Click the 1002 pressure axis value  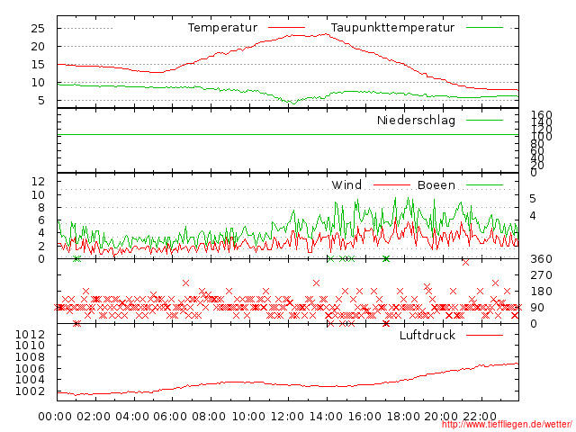click(x=30, y=391)
